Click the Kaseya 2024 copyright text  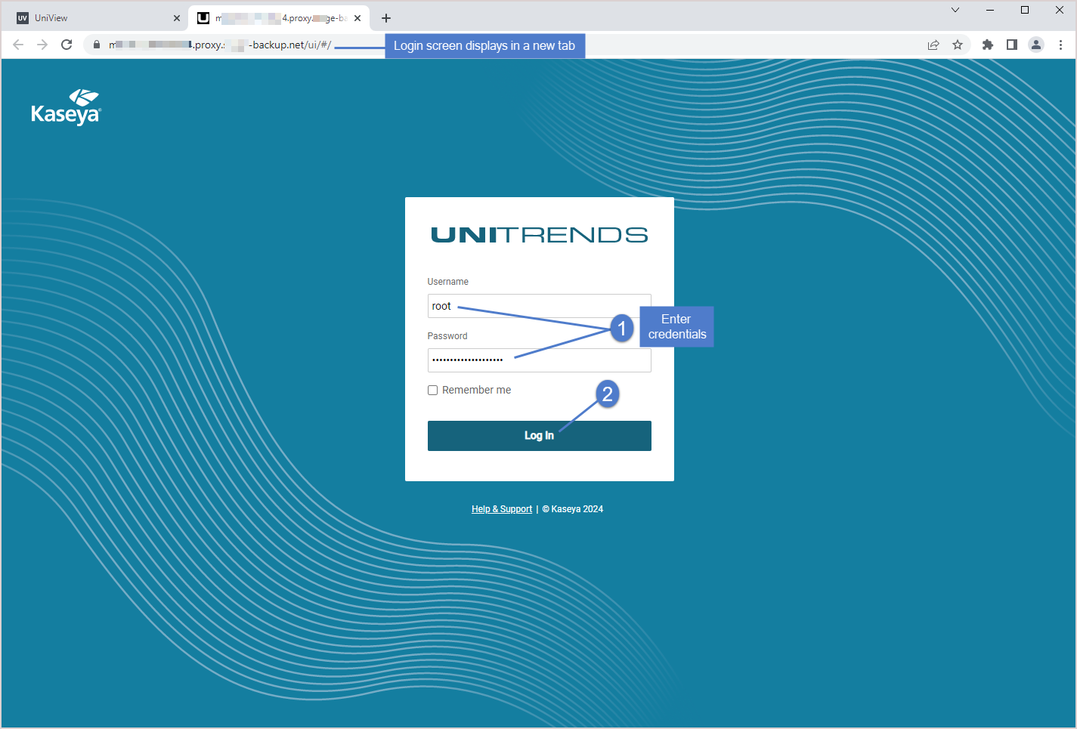coord(573,509)
